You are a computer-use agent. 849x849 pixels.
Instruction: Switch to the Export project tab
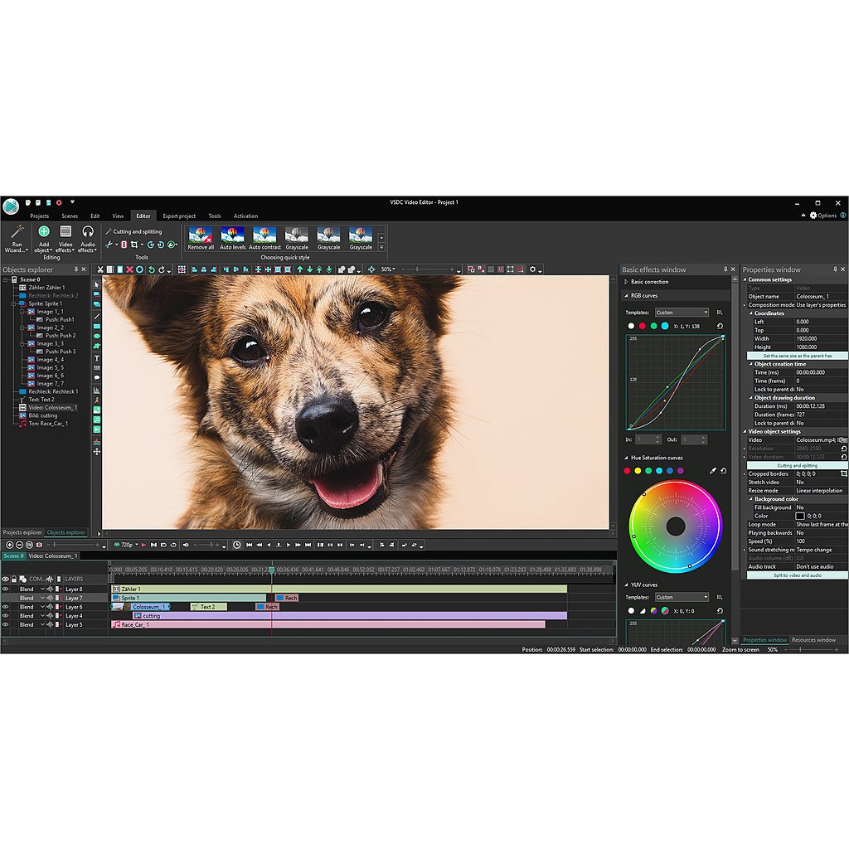click(179, 216)
